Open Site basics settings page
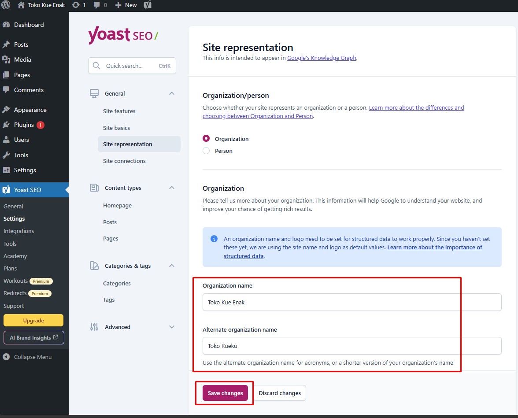This screenshot has height=418, width=518. (x=117, y=128)
